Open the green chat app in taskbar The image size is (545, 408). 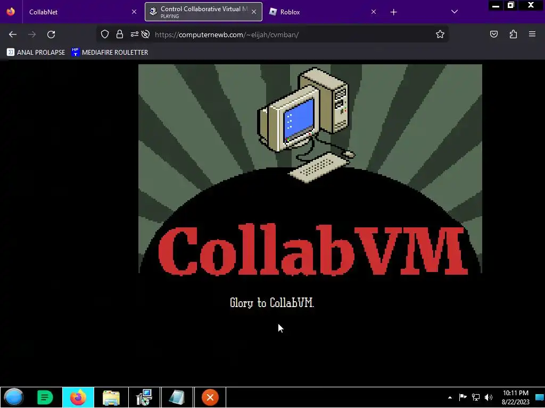click(45, 397)
